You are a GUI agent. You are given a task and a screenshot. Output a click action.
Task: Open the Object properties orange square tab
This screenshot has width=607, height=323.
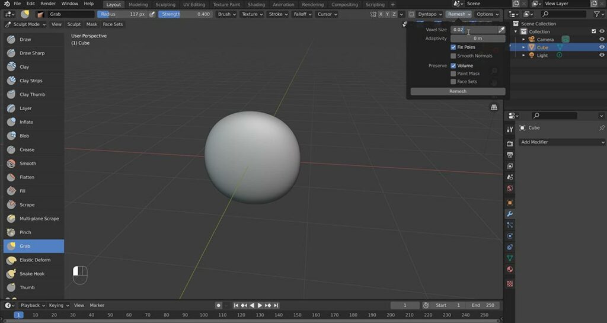pos(510,203)
